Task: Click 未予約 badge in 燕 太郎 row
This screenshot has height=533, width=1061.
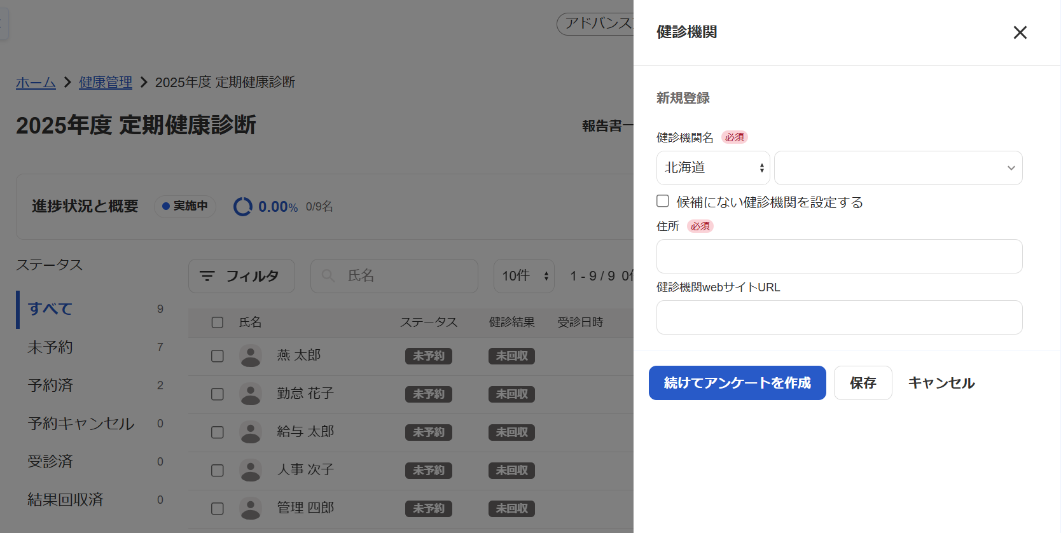Action: pyautogui.click(x=429, y=356)
